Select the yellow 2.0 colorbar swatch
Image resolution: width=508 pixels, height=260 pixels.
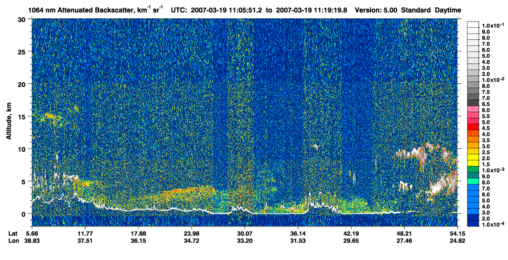tap(473, 157)
